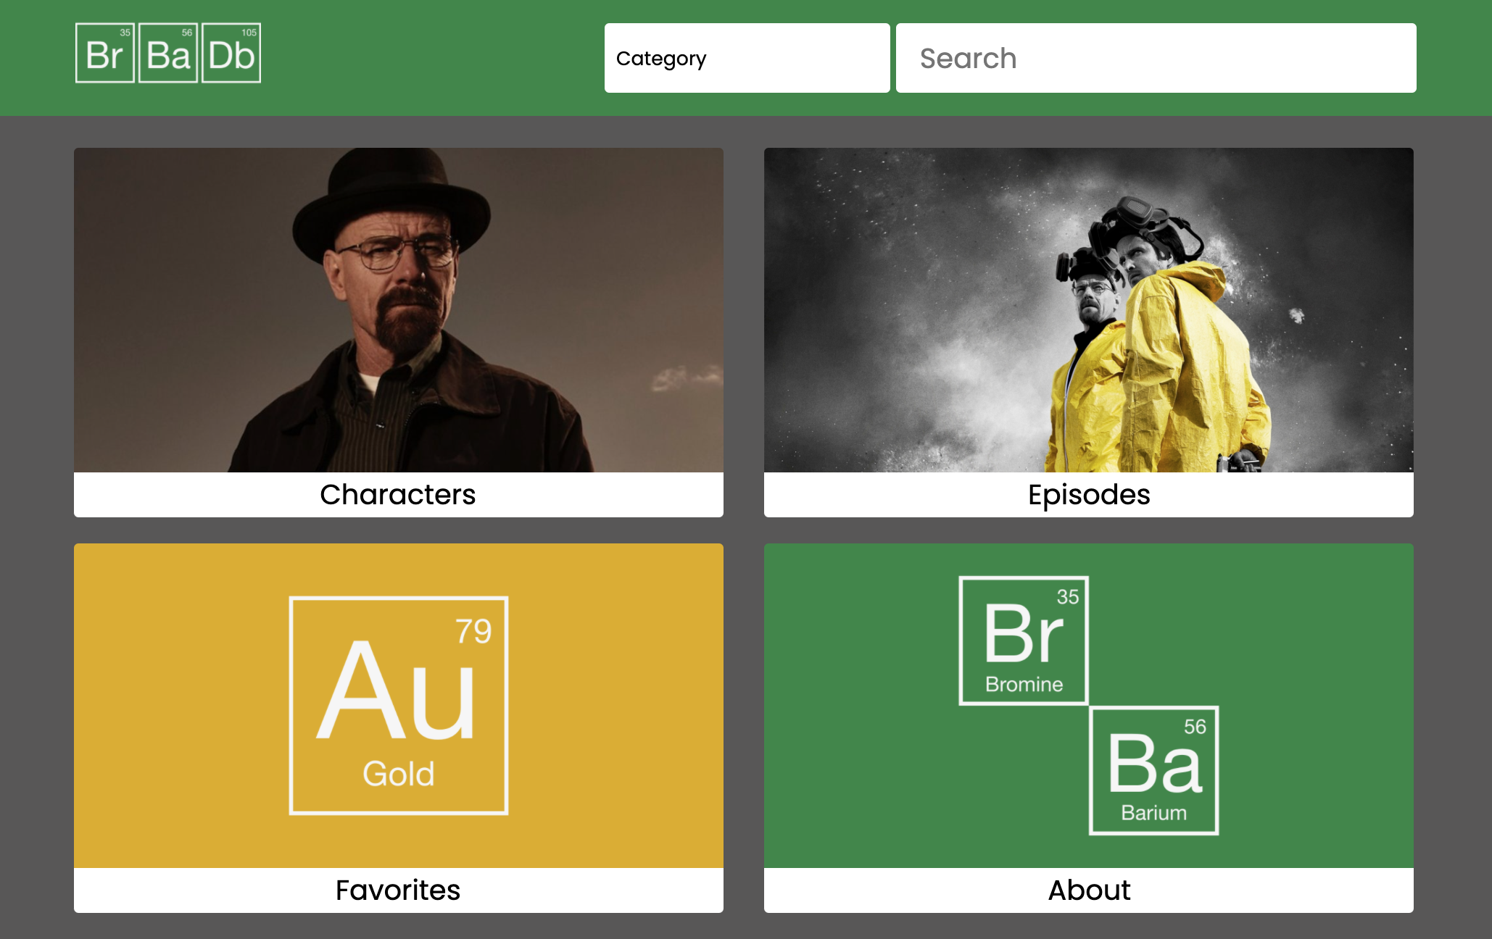Click the Db tile in the header logo
Screen dimensions: 1492x939
pyautogui.click(x=231, y=52)
